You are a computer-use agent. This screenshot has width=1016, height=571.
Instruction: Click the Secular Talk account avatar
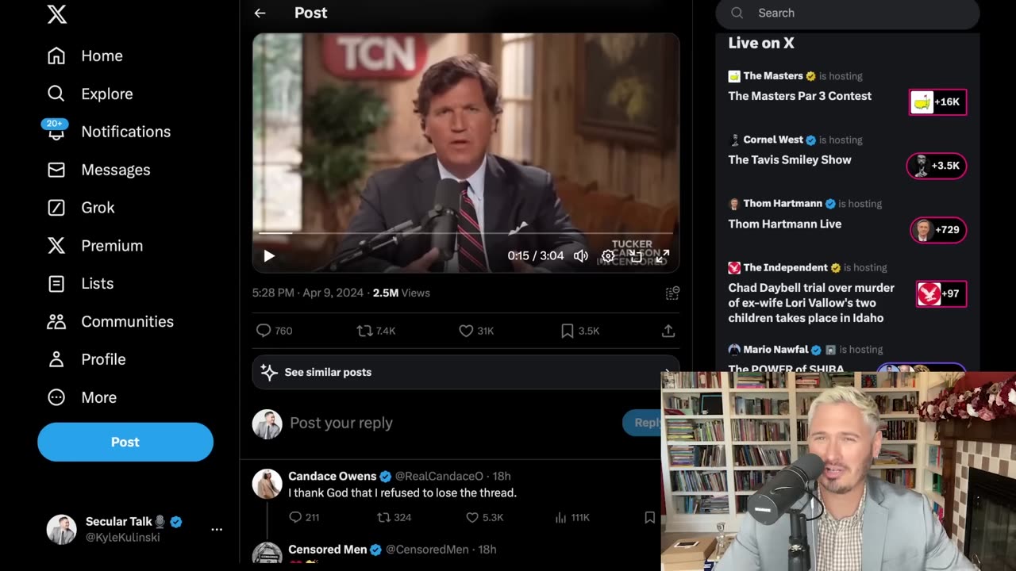61,529
